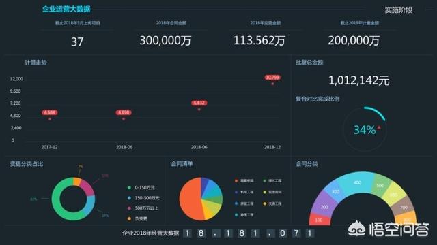Toggle the yellow pie legend dot
This screenshot has width=437, height=245.
point(264,203)
